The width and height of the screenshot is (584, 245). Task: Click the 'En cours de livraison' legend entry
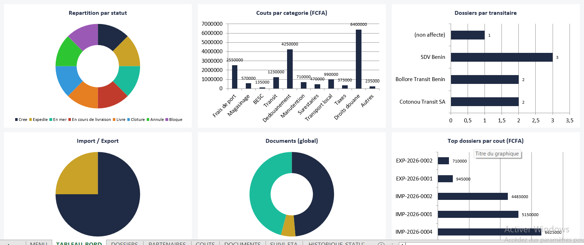(90, 120)
